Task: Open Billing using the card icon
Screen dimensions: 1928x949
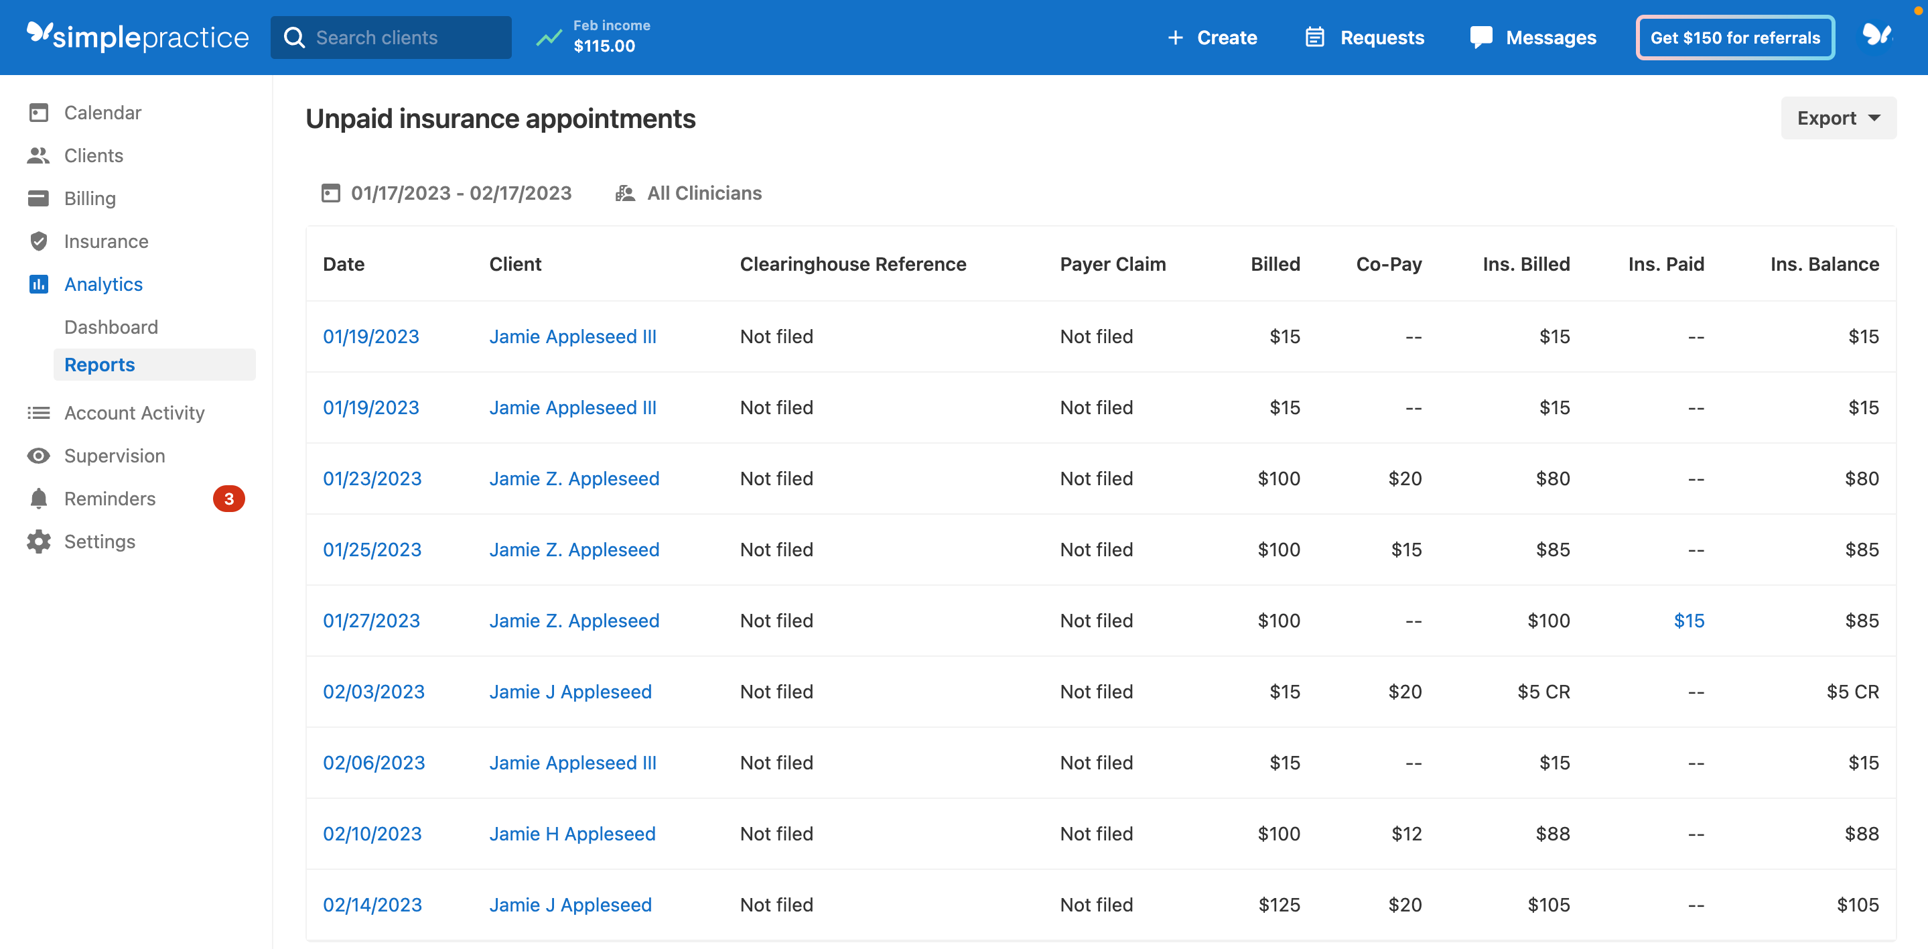Action: pyautogui.click(x=39, y=198)
